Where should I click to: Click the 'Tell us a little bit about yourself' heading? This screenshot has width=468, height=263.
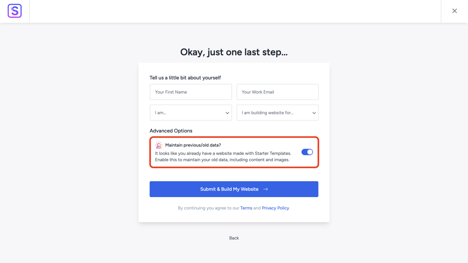coord(185,78)
